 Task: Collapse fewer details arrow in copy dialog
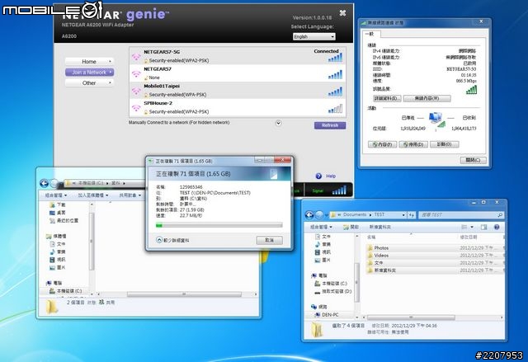[x=159, y=240]
